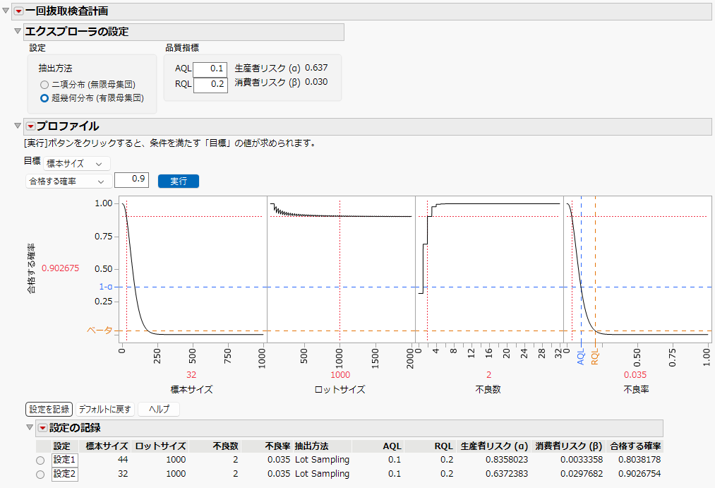Open ヘルプ button
Image resolution: width=715 pixels, height=488 pixels.
(159, 410)
